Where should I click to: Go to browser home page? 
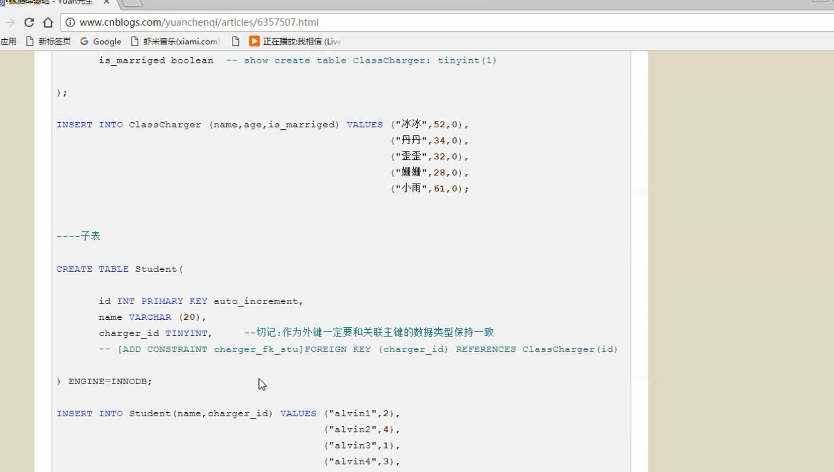click(x=48, y=22)
